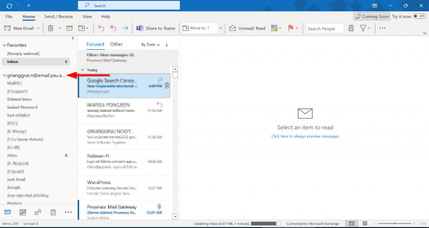429x228 pixels.
Task: Open the Address Book icon
Action: coord(351,28)
